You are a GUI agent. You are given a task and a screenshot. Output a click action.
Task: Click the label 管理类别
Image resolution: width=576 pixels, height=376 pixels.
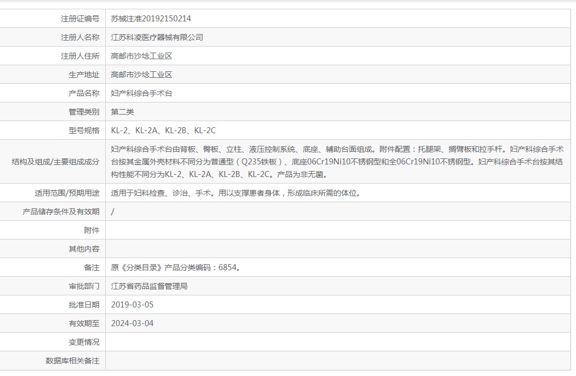coord(84,112)
